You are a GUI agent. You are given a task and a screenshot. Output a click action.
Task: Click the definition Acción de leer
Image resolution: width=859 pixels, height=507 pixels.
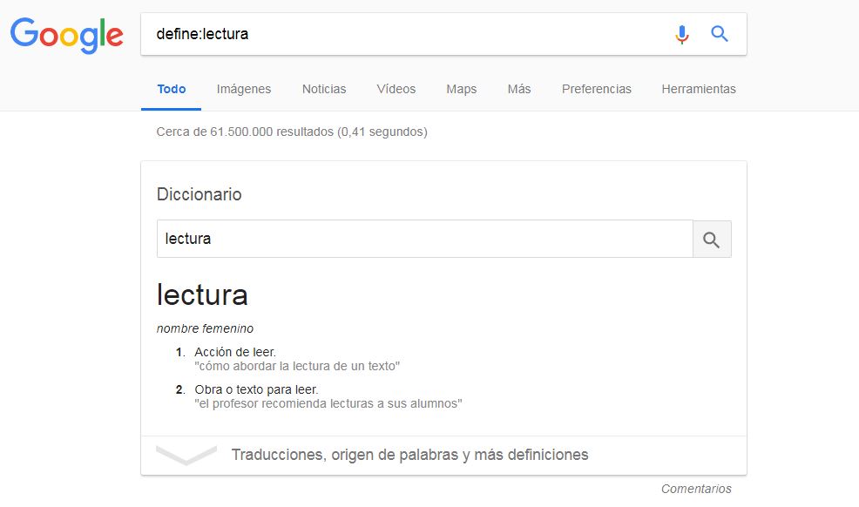tap(235, 352)
